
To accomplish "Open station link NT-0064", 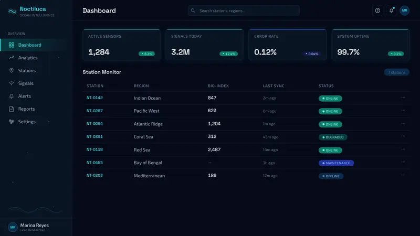I will coord(94,124).
